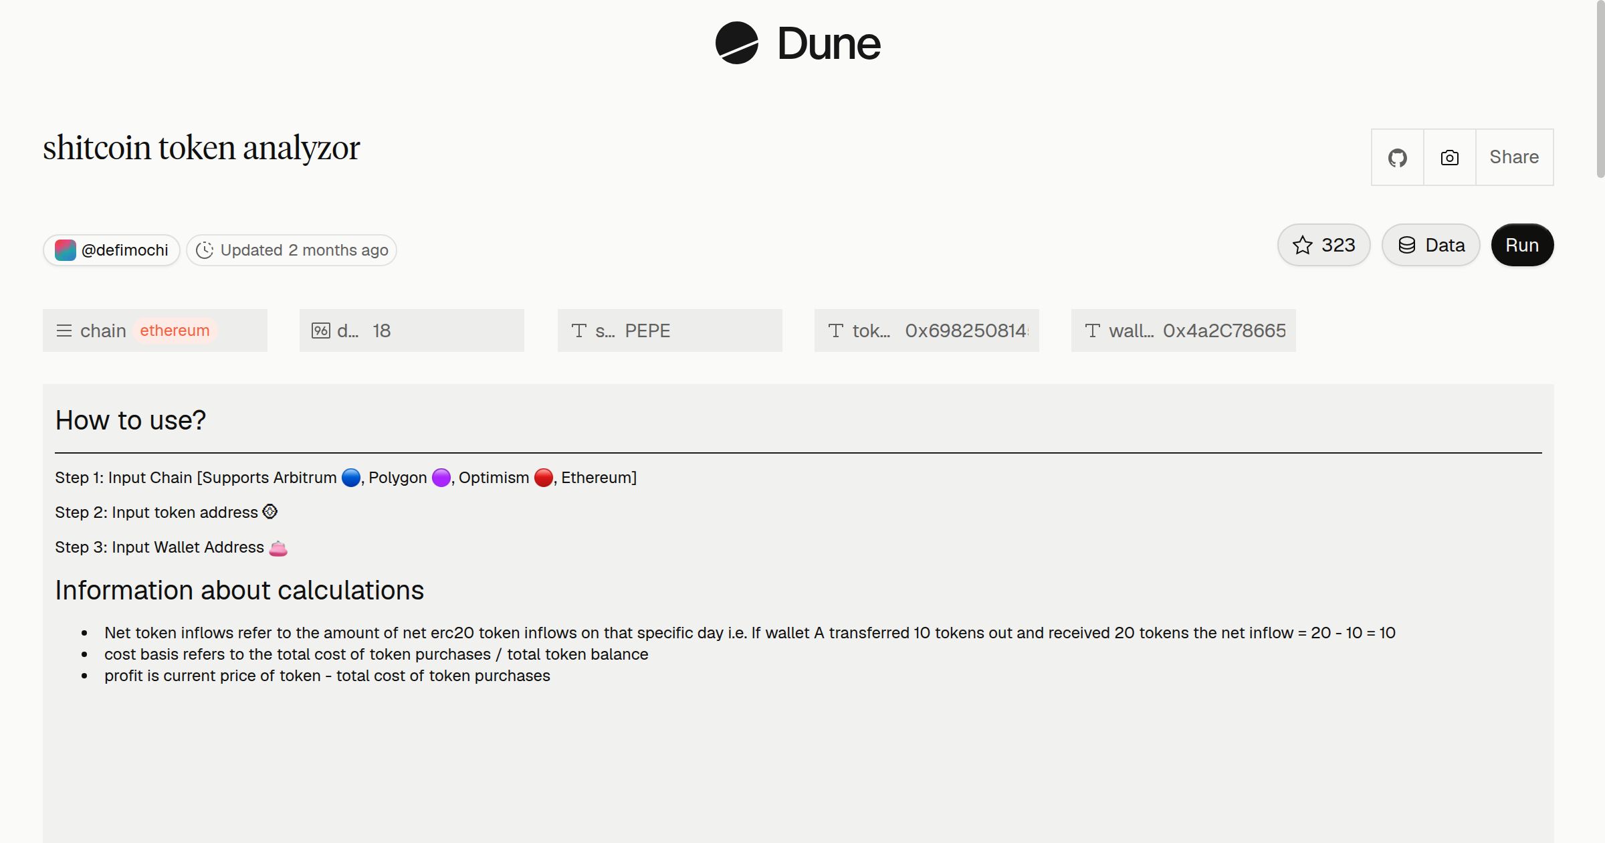Edit the decimals field showing 18
The height and width of the screenshot is (843, 1605).
[412, 331]
